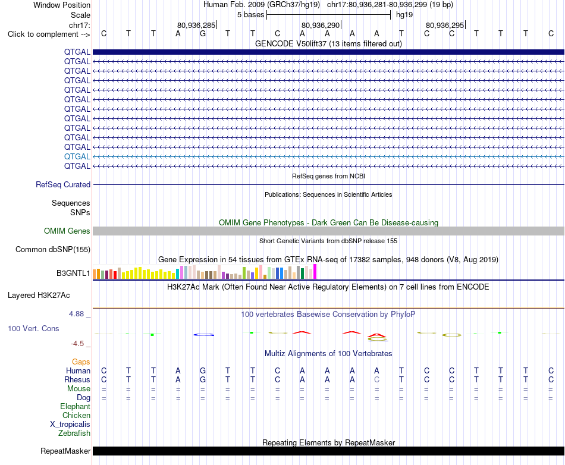Click the G base in the chr17 sequence row
This screenshot has width=565, height=465.
coord(203,33)
